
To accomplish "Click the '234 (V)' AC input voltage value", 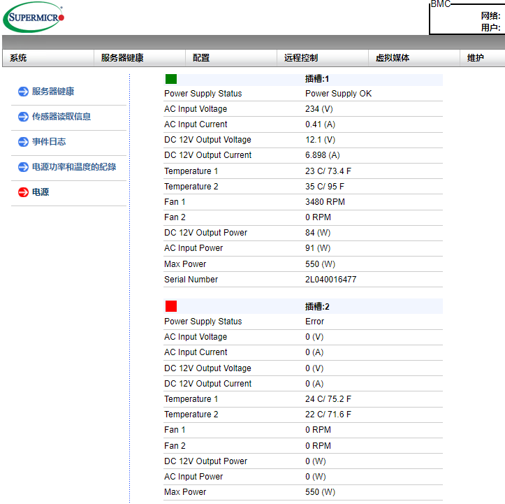I will [x=319, y=109].
